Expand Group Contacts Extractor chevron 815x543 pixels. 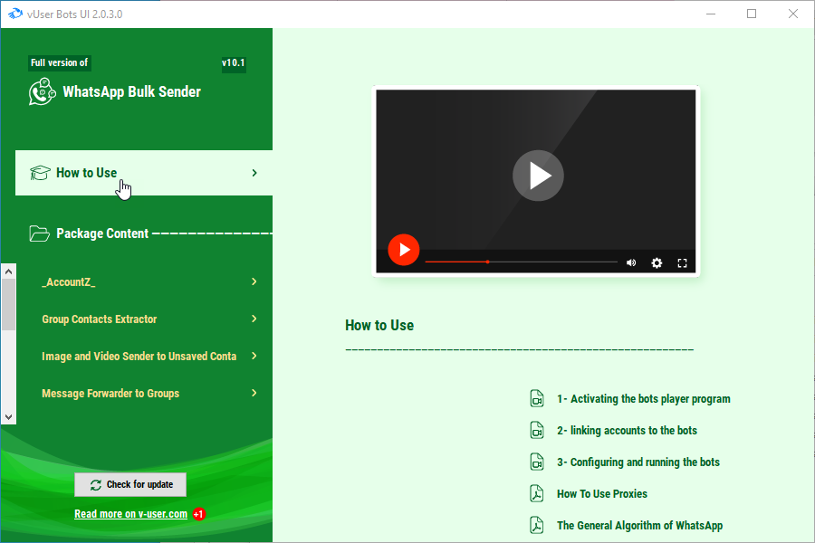(254, 319)
